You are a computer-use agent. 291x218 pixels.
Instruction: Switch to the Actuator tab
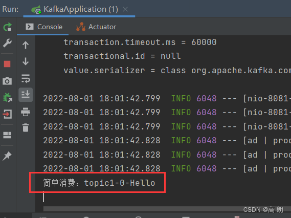[x=96, y=27]
